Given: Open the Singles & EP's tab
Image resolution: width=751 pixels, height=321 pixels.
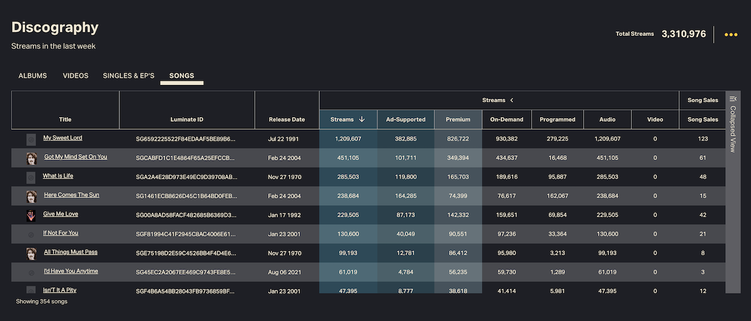Looking at the screenshot, I should pos(129,76).
